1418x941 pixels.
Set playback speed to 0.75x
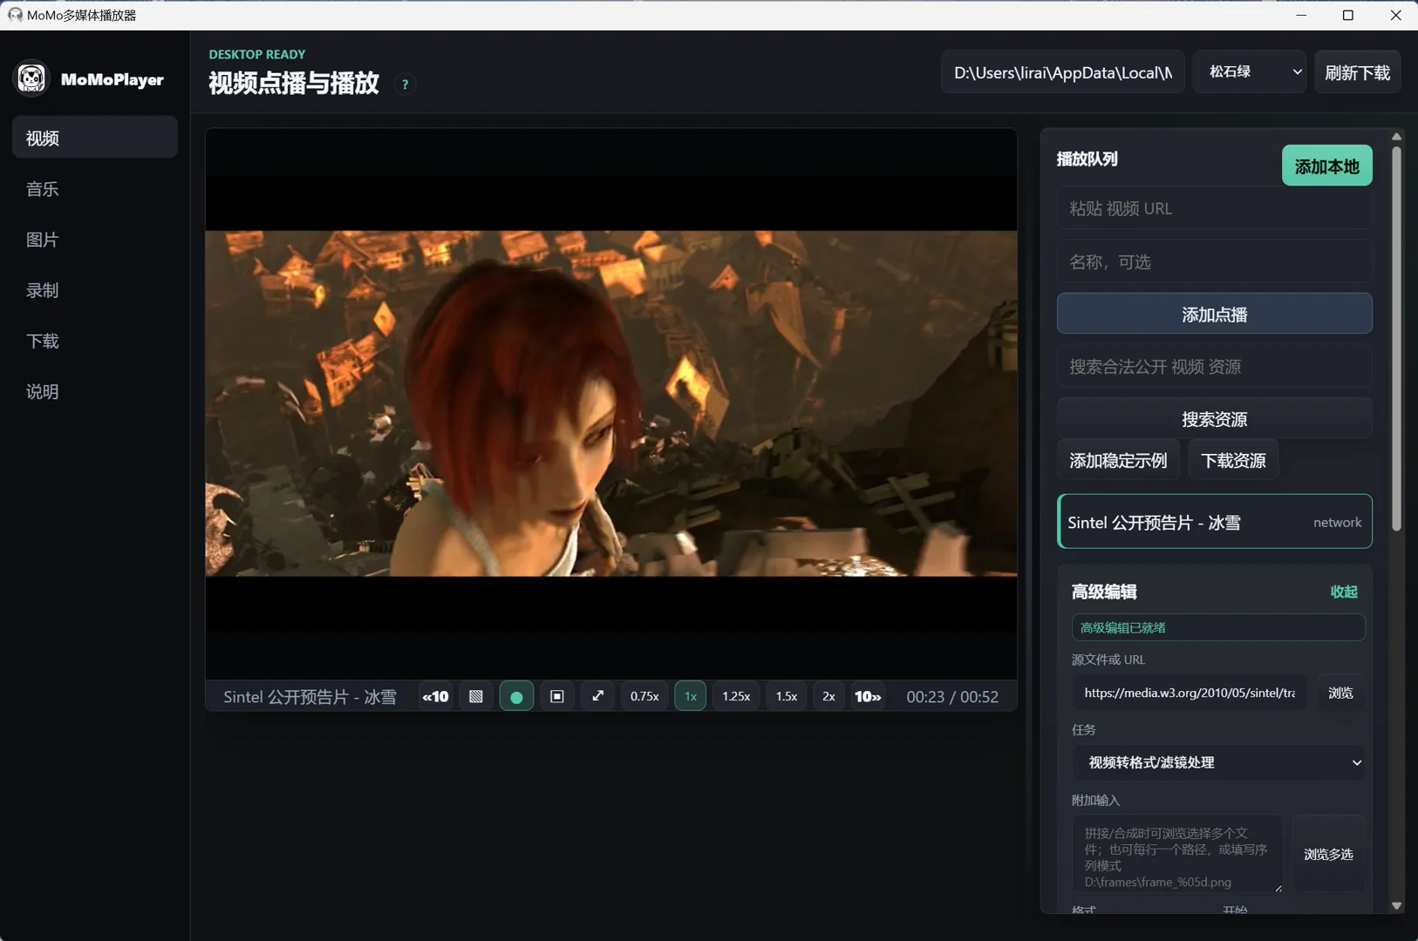[644, 696]
